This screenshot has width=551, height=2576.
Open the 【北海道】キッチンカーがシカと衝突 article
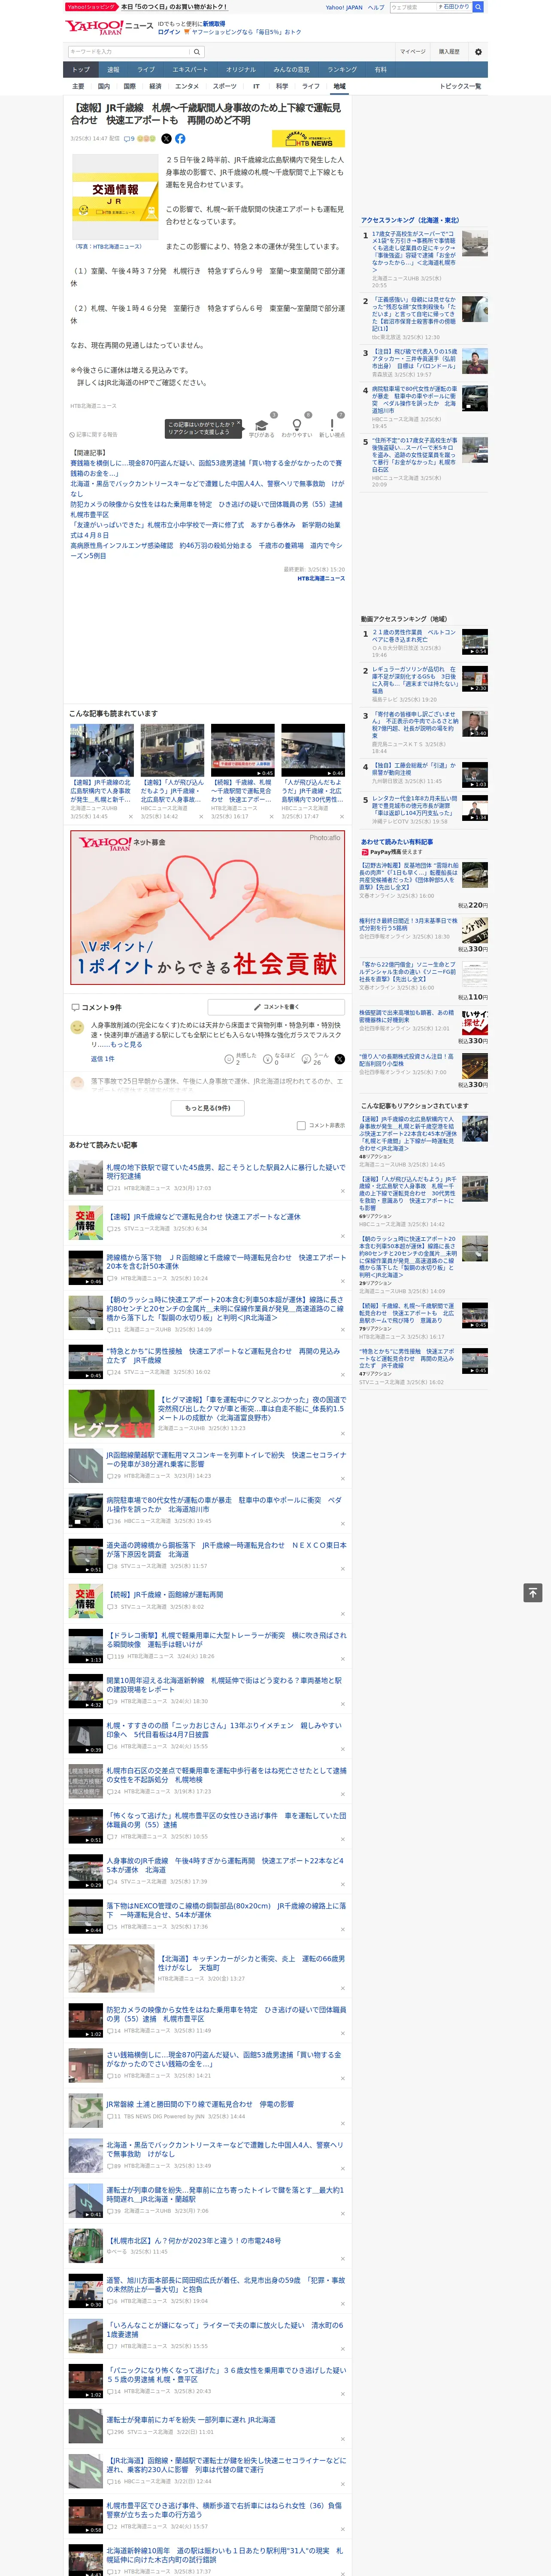pyautogui.click(x=251, y=1963)
